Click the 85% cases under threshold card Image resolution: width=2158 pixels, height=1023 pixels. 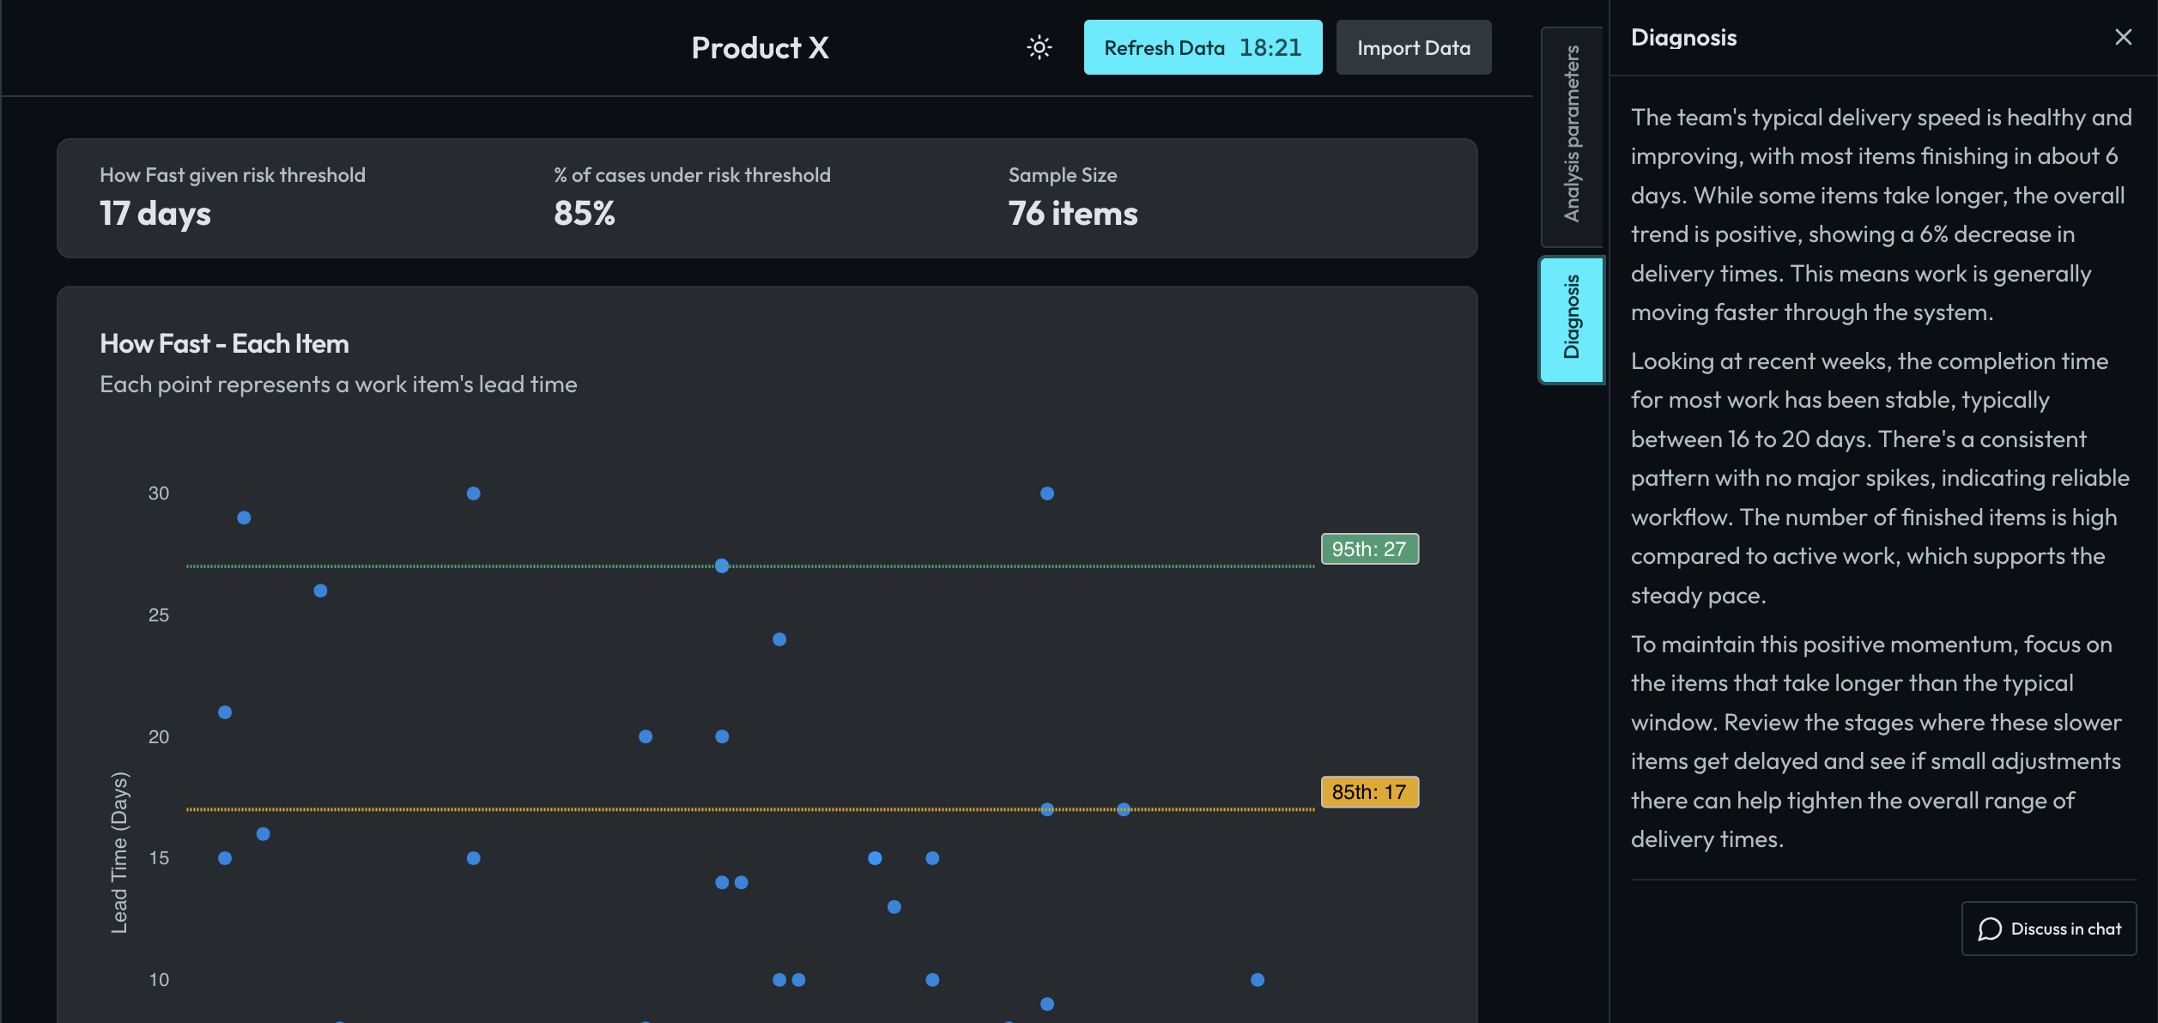585,214
